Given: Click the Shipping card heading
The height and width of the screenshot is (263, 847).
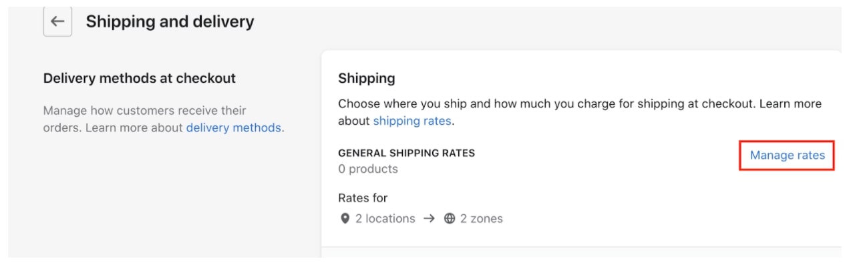Looking at the screenshot, I should pyautogui.click(x=367, y=78).
